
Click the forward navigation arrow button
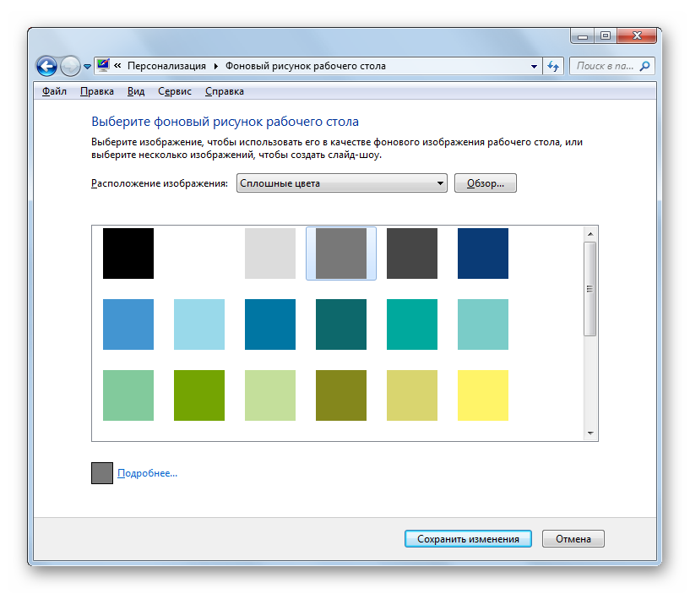tap(70, 67)
